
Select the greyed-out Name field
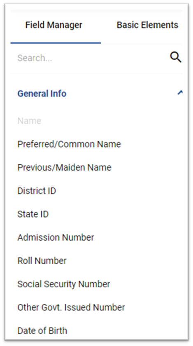(29, 121)
